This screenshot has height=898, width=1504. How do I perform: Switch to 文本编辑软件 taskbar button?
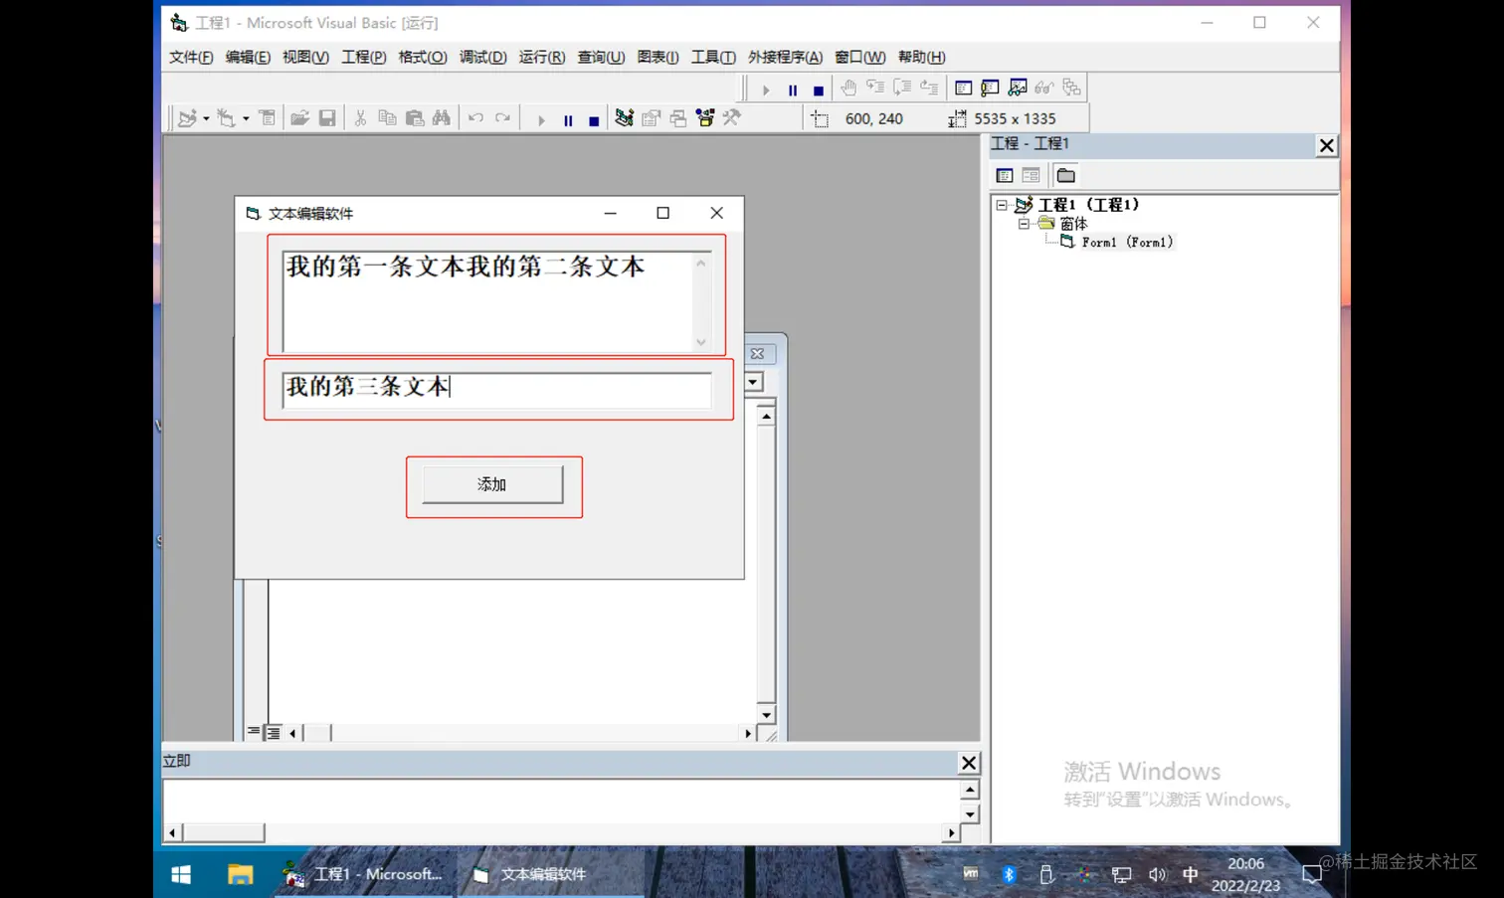pyautogui.click(x=549, y=874)
